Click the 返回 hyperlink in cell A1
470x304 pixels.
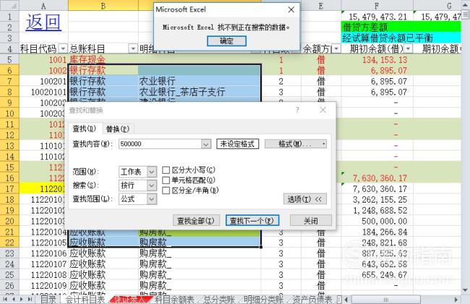coord(43,22)
